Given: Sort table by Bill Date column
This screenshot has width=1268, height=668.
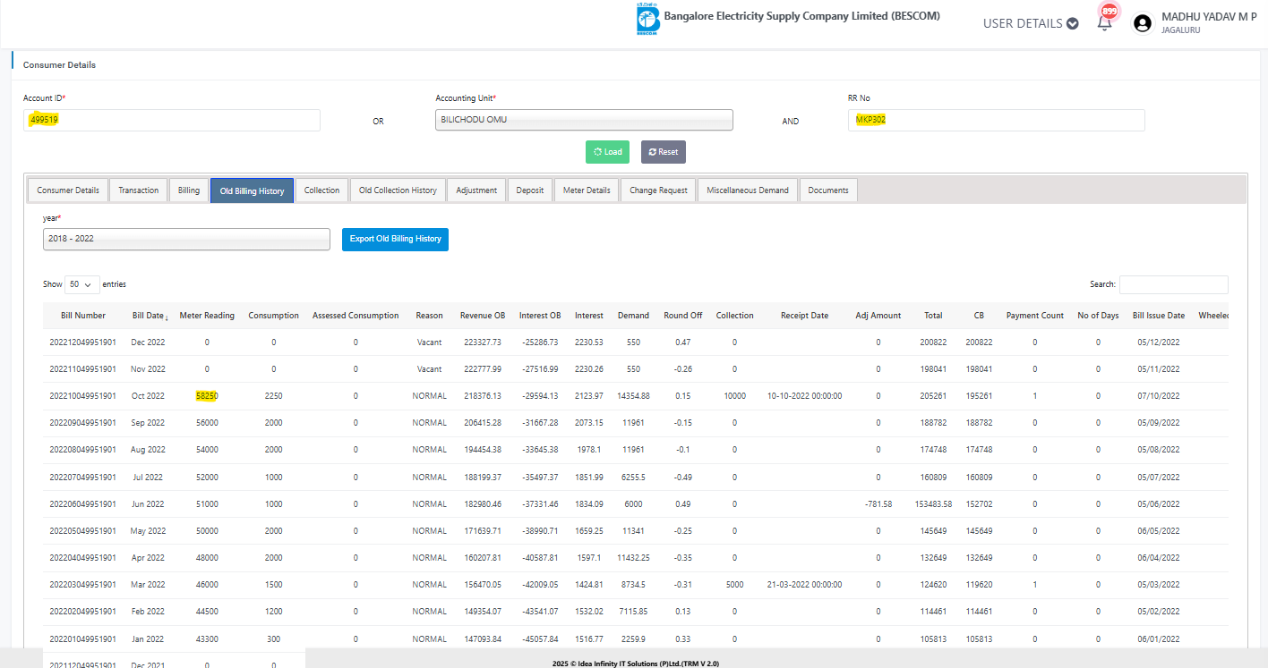Looking at the screenshot, I should coord(150,316).
